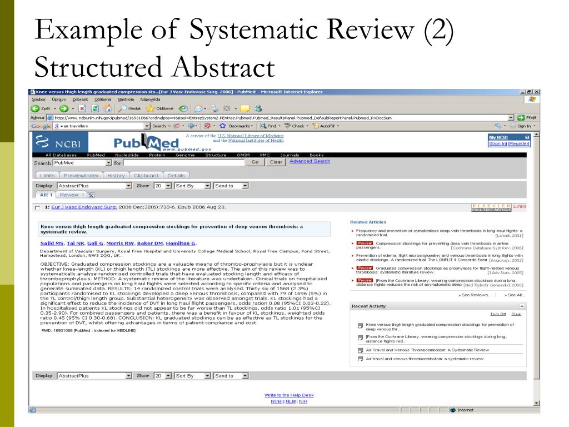Screen dimensions: 569x427
Task: Click the page vertical scrollbar down arrow
Action: (536, 403)
